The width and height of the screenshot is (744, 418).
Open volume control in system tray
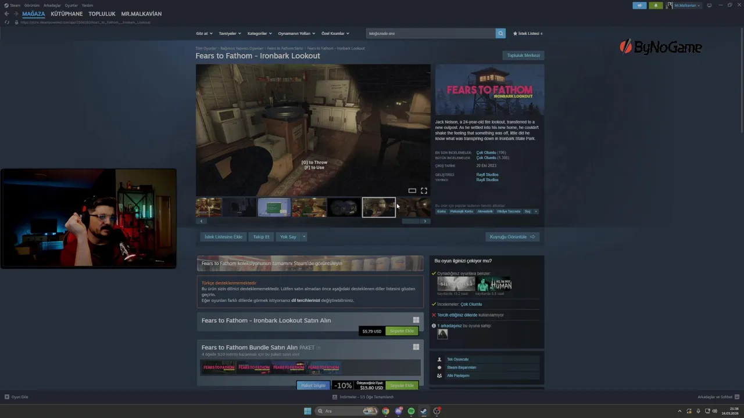click(x=715, y=411)
